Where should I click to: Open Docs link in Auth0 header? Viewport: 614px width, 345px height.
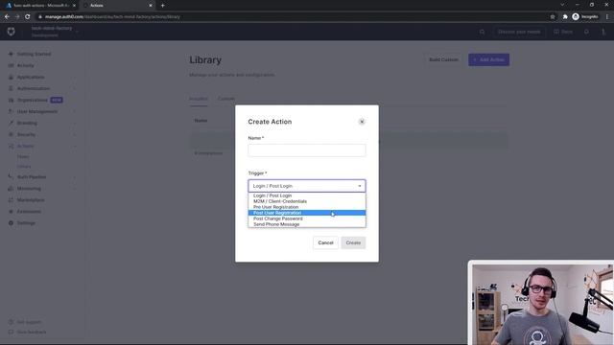pos(563,32)
